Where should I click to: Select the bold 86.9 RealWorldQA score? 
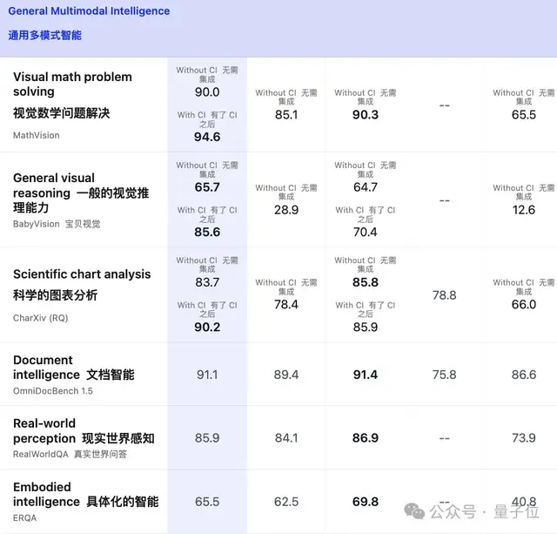366,438
